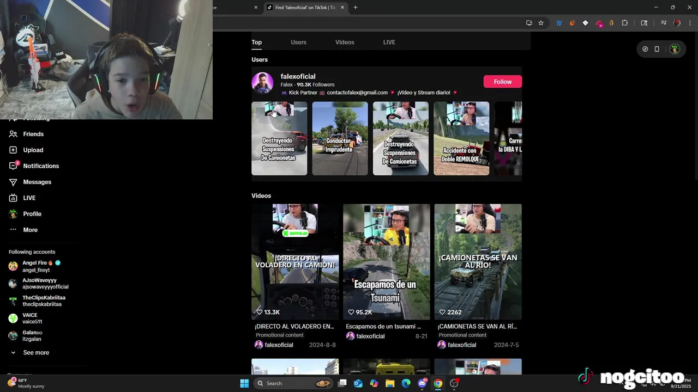Open the white tag-shaped extension
Screen dimensions: 698x392
[x=585, y=23]
